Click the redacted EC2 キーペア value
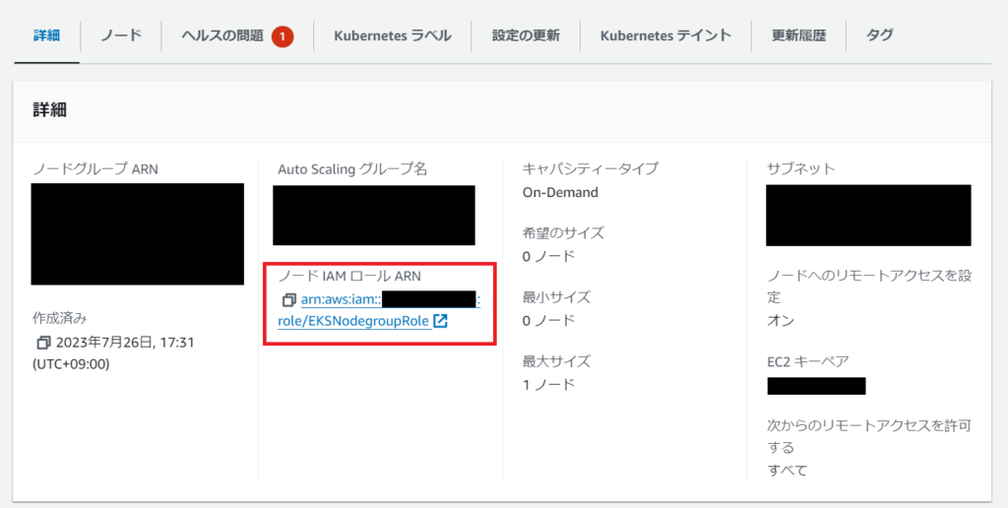Viewport: 1008px width, 508px height. coord(816,387)
